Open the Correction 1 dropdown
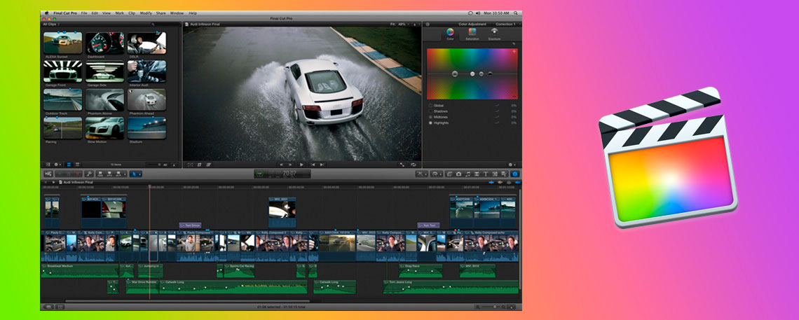 point(507,24)
